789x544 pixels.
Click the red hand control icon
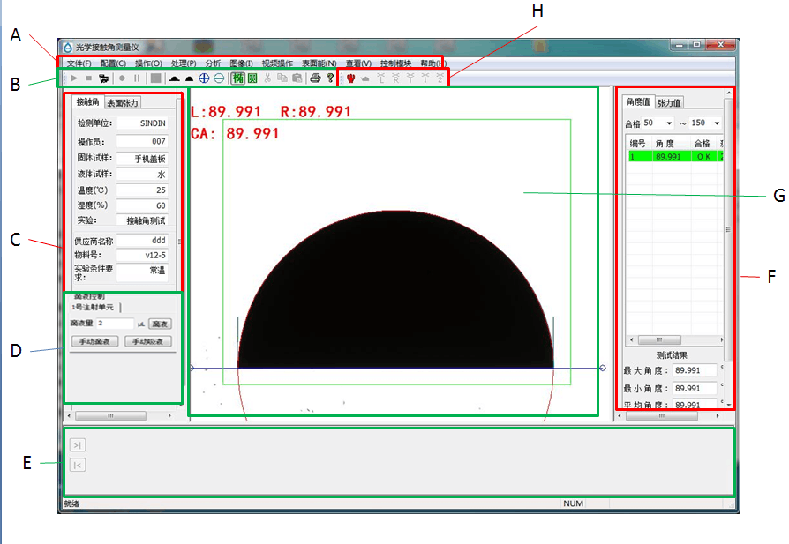click(x=351, y=78)
